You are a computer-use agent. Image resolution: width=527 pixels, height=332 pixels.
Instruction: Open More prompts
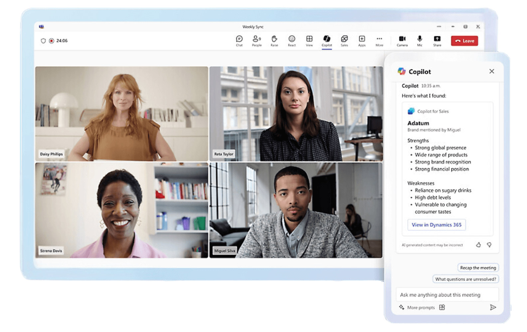click(x=417, y=307)
